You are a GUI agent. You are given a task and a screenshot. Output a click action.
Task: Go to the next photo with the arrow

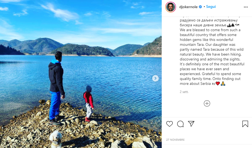click(x=155, y=78)
